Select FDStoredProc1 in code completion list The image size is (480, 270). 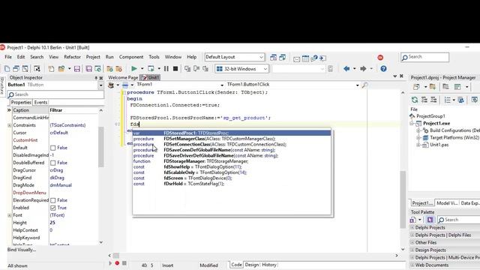(232, 133)
